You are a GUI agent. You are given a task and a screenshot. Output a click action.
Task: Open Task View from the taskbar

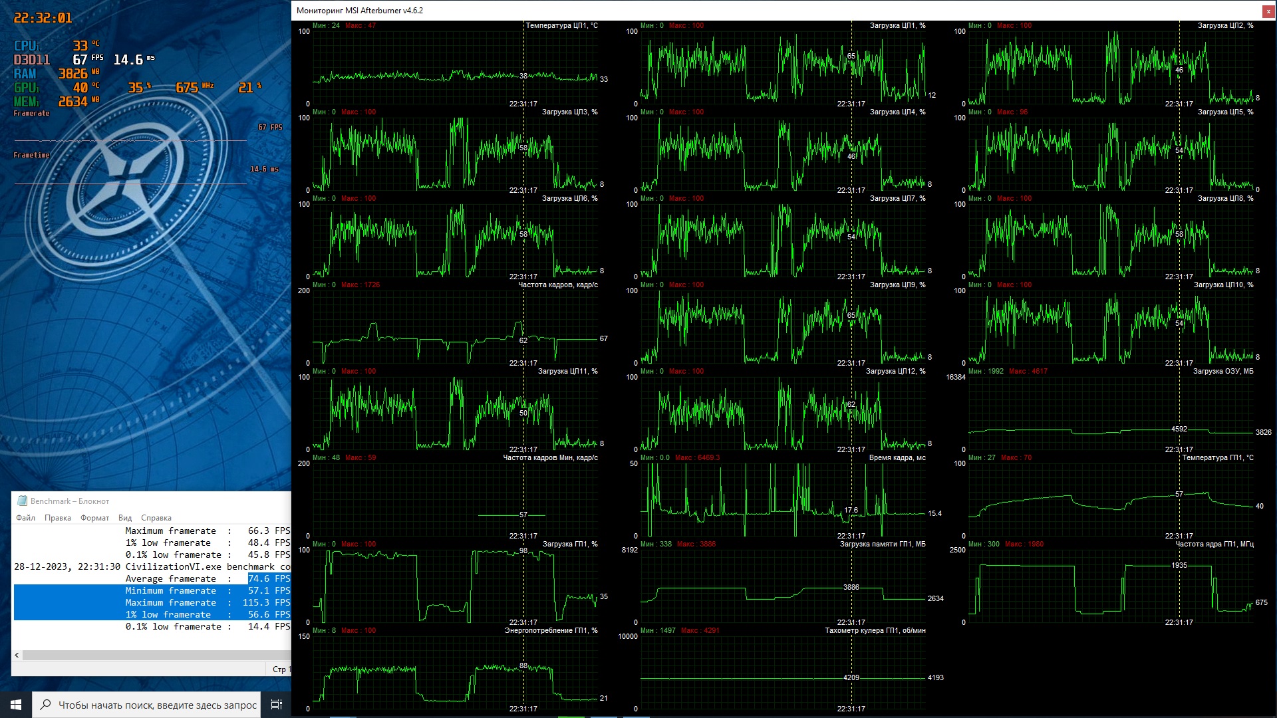point(277,704)
